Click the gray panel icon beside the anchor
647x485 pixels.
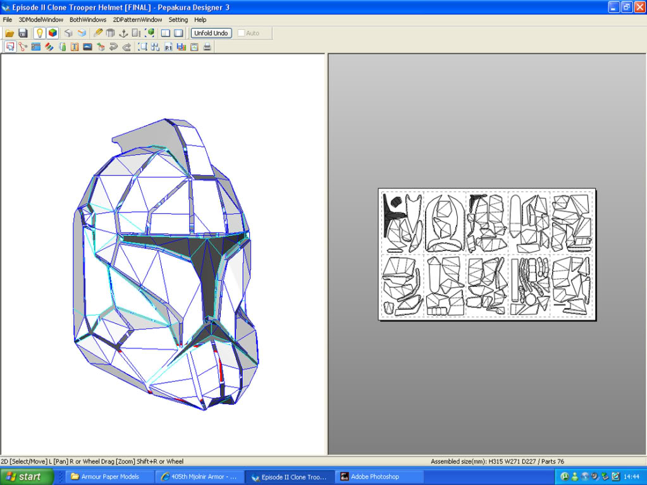click(136, 33)
